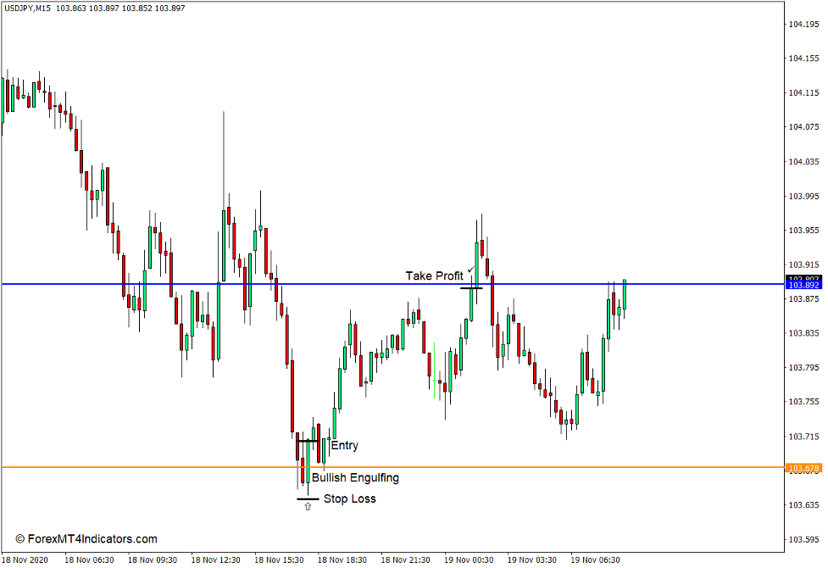828x568 pixels.
Task: Click the Take Profit label
Action: 434,276
